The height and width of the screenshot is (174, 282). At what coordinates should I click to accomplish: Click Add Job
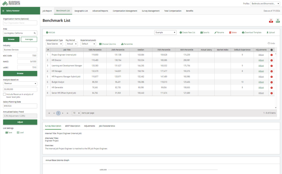click(x=50, y=32)
